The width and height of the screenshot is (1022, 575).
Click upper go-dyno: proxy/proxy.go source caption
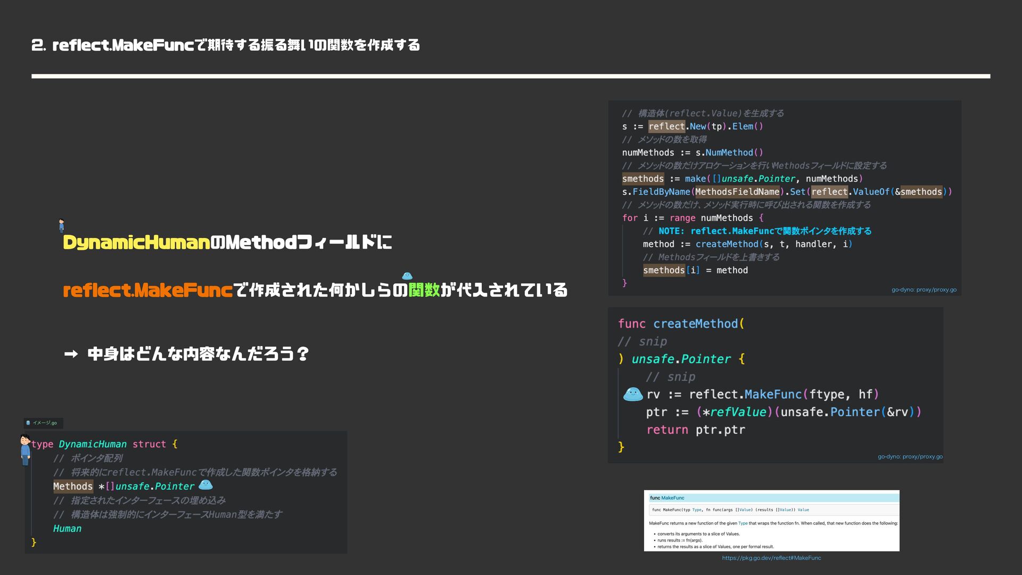pos(924,290)
